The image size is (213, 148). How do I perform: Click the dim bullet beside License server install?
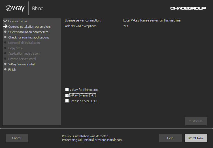click(x=5, y=59)
